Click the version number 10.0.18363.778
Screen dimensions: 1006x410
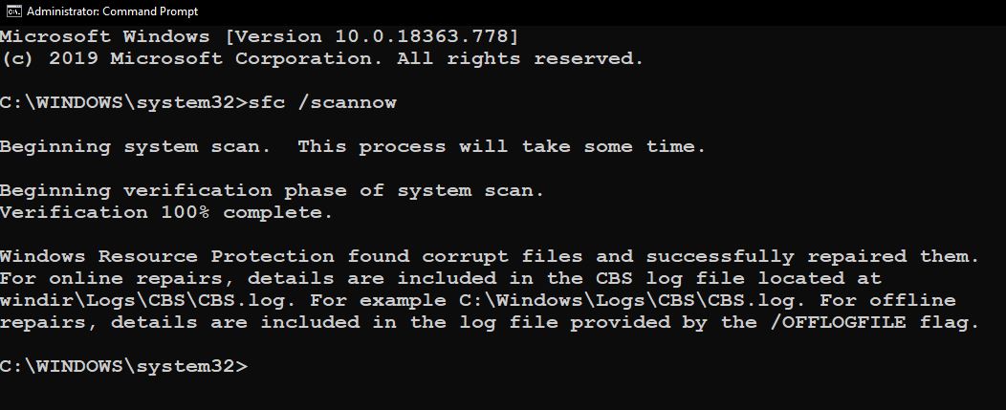tap(427, 37)
